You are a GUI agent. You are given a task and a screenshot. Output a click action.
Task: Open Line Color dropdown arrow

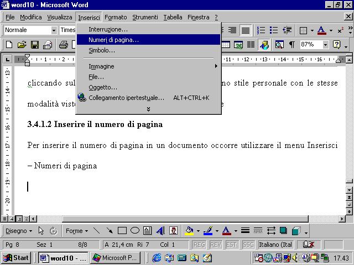coord(217,231)
